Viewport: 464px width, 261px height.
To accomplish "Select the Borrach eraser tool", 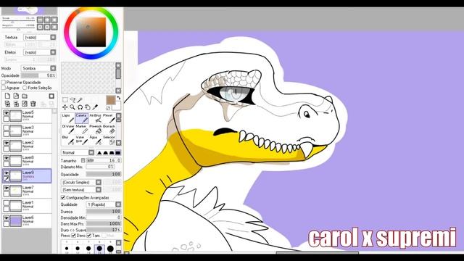I will coord(109,129).
